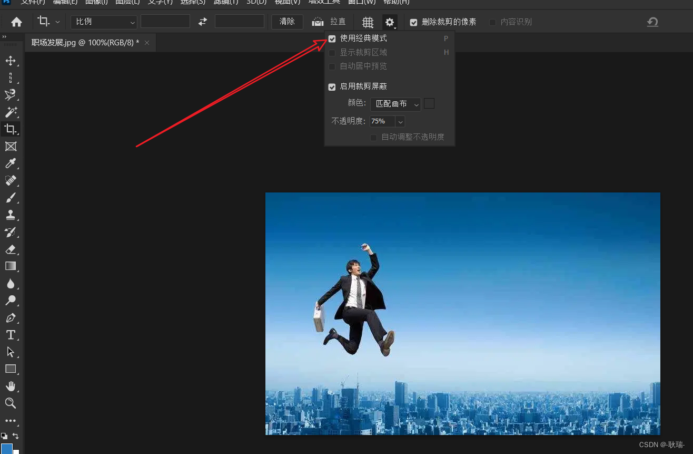The image size is (693, 454).
Task: Click the crop width input field
Action: (165, 21)
